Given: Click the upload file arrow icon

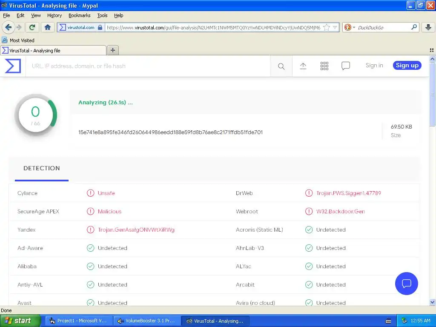Looking at the screenshot, I should [x=303, y=66].
